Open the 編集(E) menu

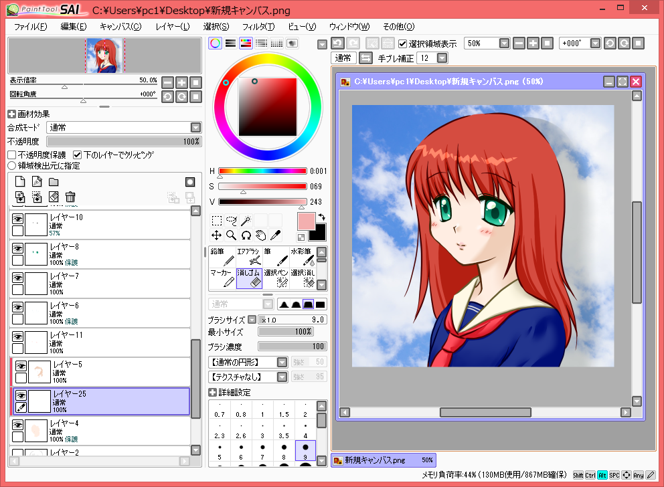(x=73, y=26)
